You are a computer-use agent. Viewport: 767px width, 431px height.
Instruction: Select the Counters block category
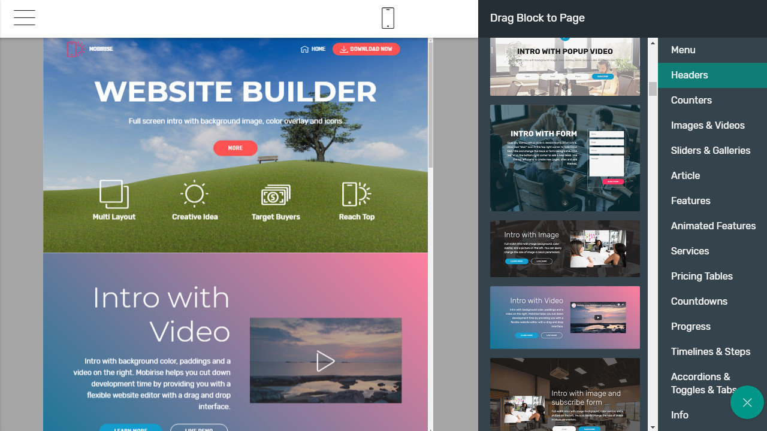691,100
